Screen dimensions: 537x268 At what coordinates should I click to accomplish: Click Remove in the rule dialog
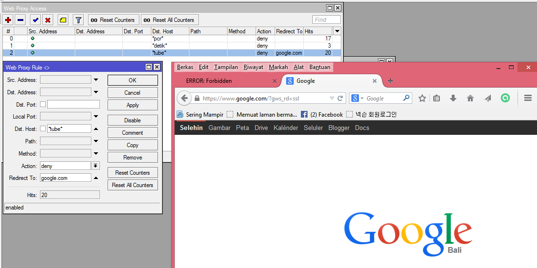coord(132,158)
